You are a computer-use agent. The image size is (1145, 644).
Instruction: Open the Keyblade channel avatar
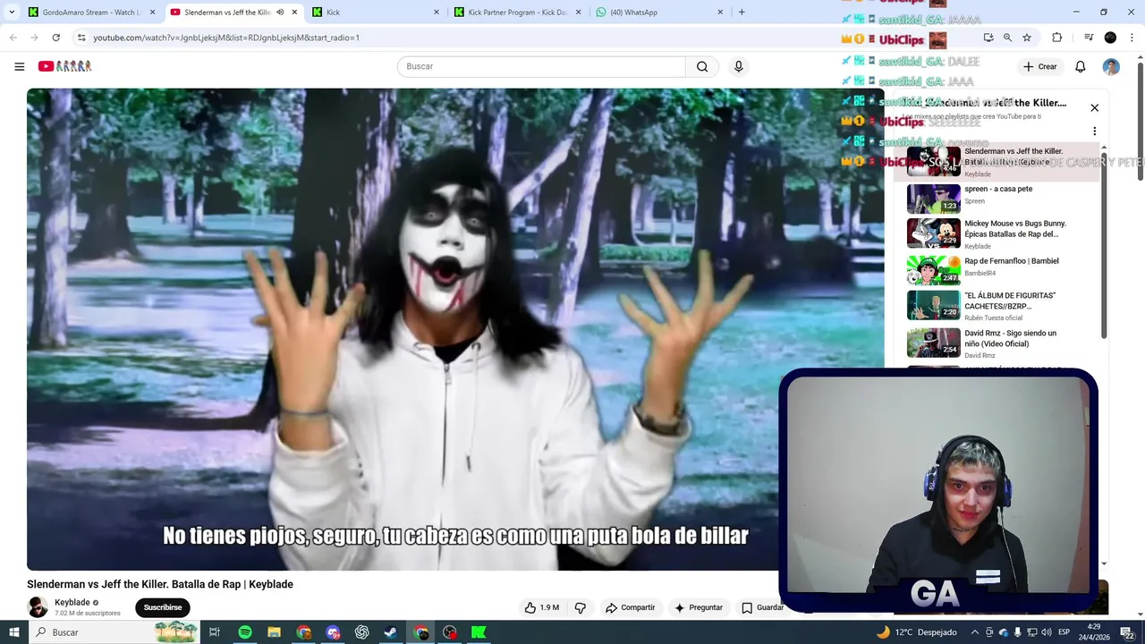[x=38, y=607]
